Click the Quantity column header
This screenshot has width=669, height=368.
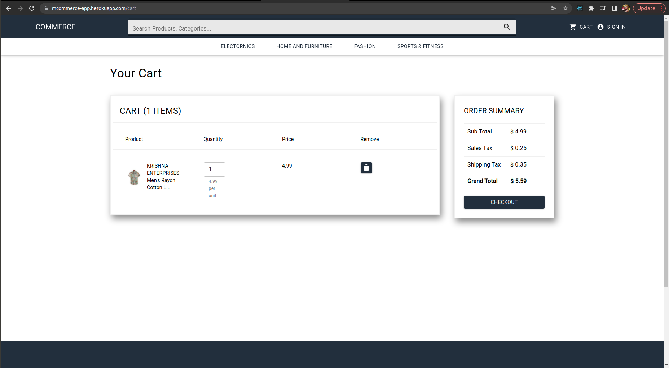pyautogui.click(x=213, y=139)
